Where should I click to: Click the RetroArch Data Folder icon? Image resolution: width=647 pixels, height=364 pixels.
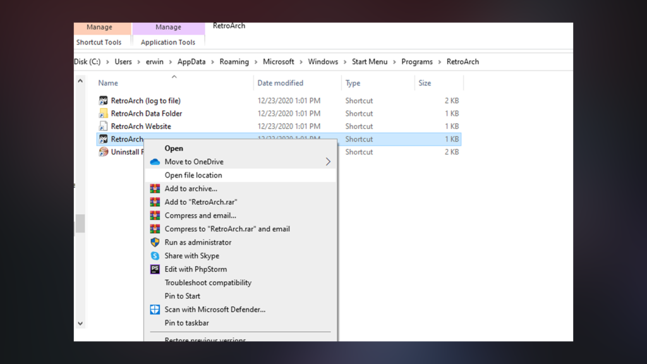click(103, 114)
